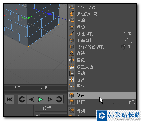The height and width of the screenshot is (121, 141).
Task: Choose 镜像 mirror menu entry
Action: [102, 60]
